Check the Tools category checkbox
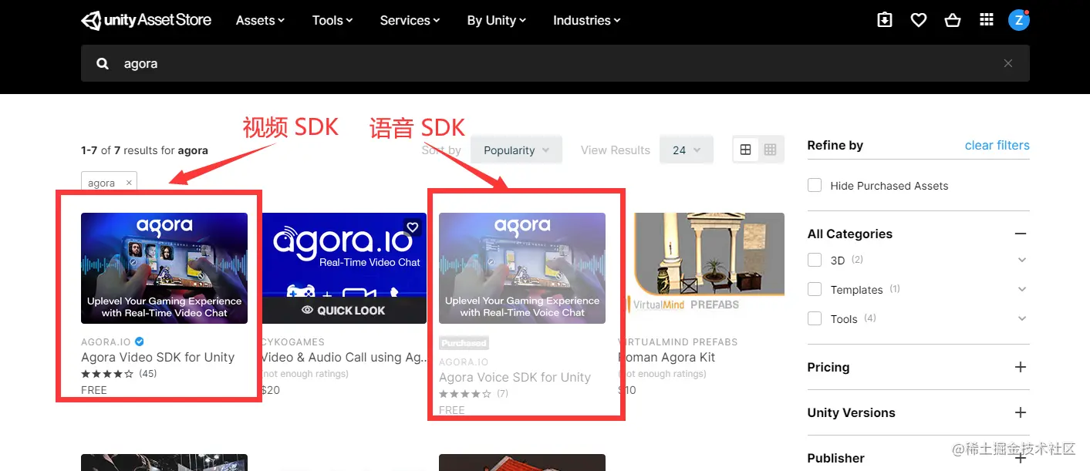This screenshot has height=471, width=1090. tap(815, 318)
